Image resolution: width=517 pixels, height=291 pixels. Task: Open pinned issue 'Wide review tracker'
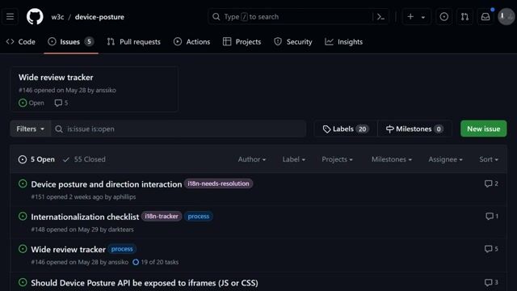click(56, 78)
